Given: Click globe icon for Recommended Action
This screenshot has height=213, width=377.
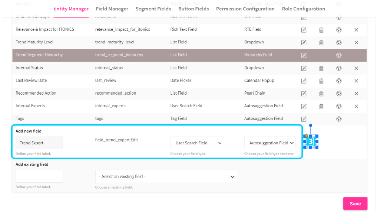Looking at the screenshot, I should tap(338, 94).
